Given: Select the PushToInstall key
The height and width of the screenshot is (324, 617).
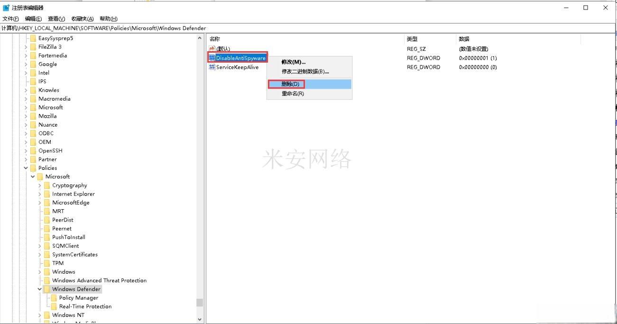Looking at the screenshot, I should (x=69, y=237).
